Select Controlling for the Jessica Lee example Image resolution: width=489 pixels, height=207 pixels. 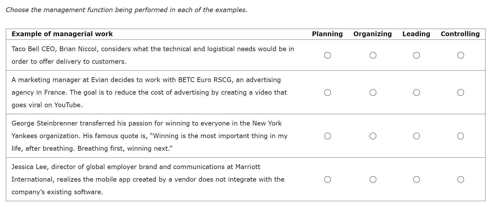click(460, 179)
